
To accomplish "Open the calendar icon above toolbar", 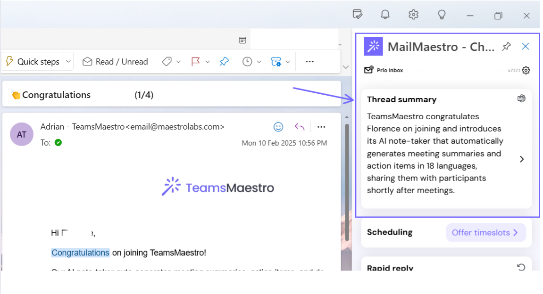I will pyautogui.click(x=243, y=40).
